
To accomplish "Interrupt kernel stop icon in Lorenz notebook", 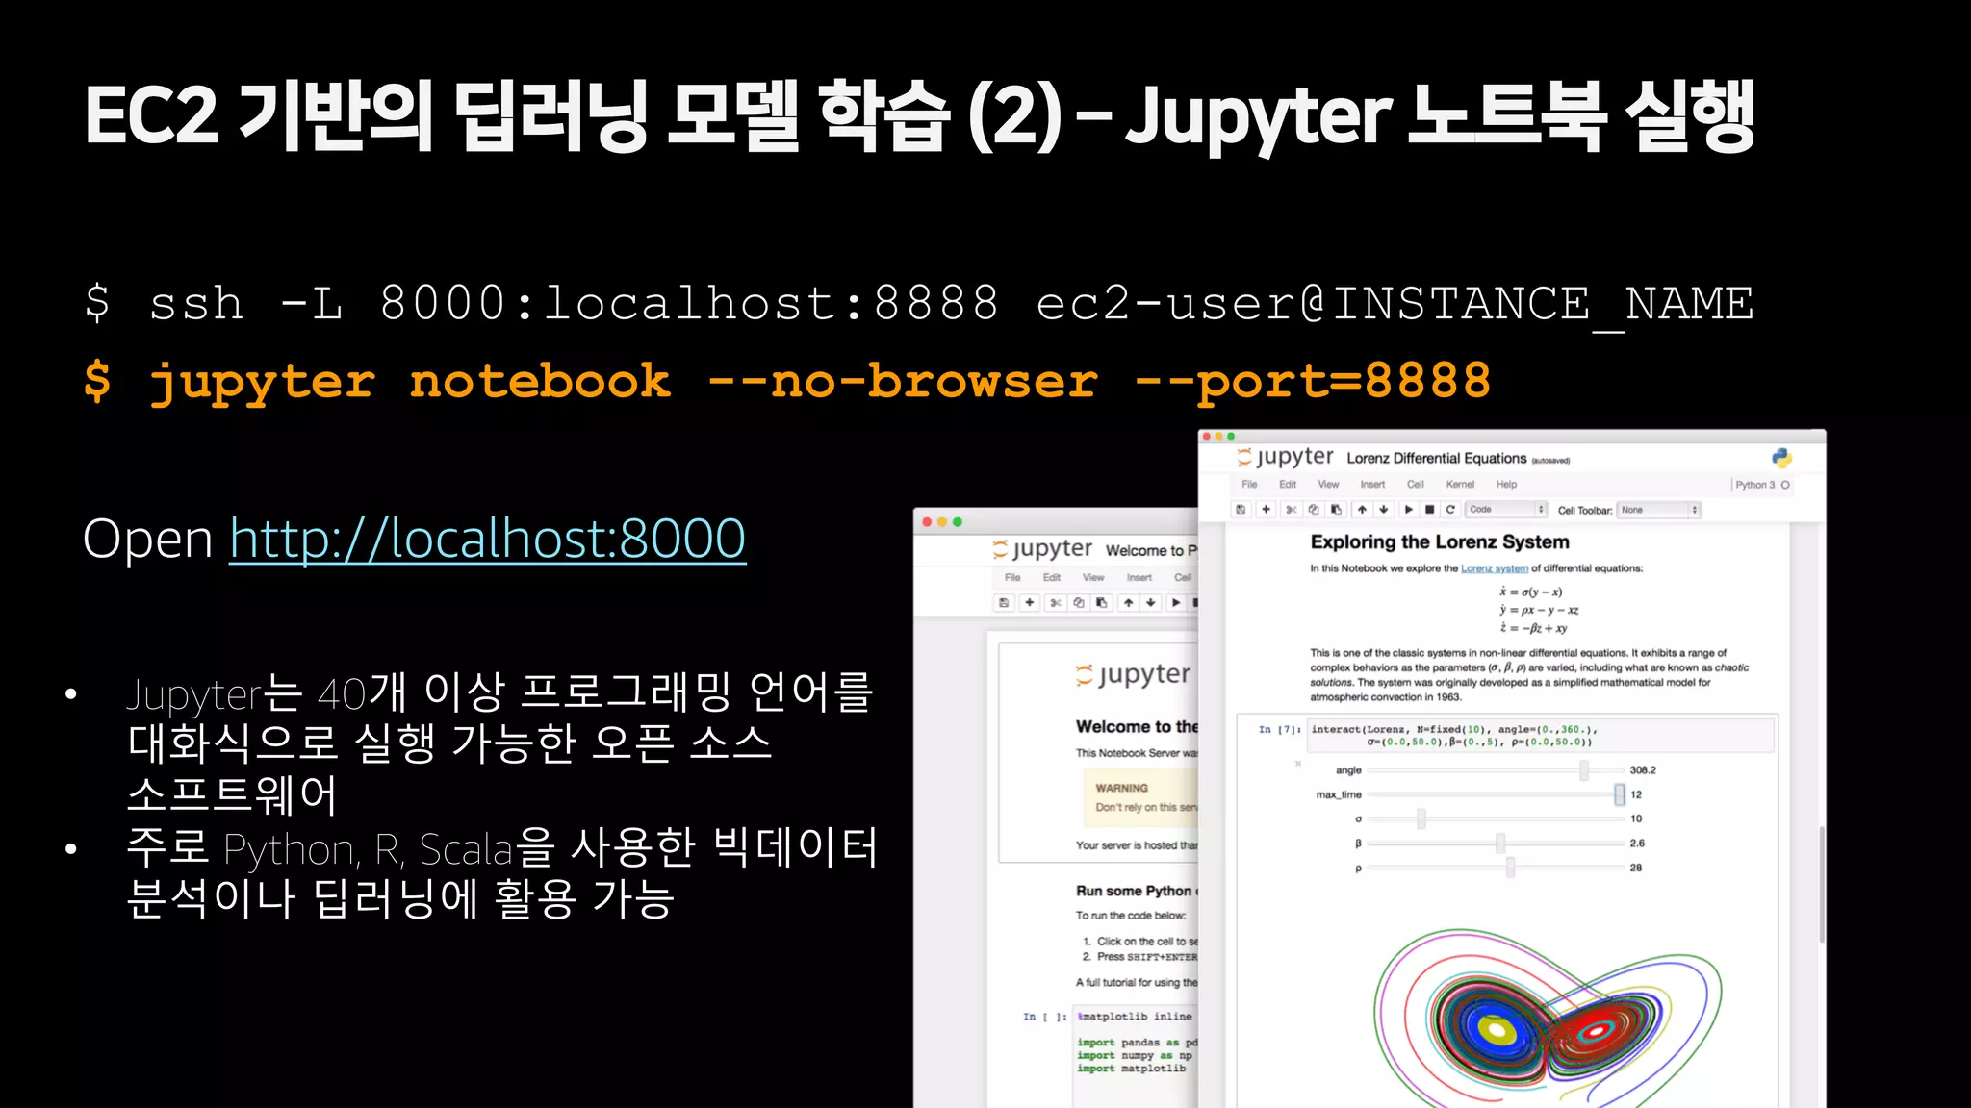I will (x=1430, y=510).
